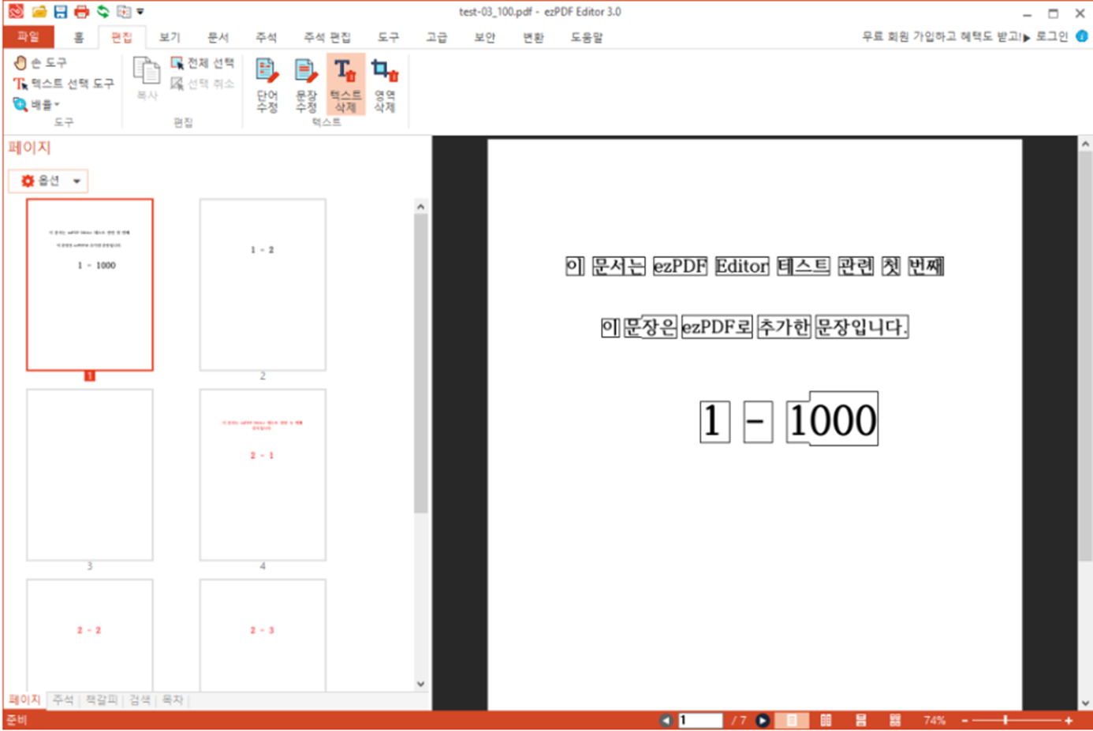Open the 옵션 options dropdown in page panel

click(48, 181)
